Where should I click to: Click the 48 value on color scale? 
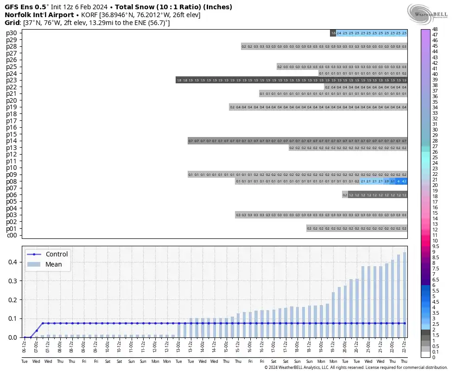coord(435,29)
